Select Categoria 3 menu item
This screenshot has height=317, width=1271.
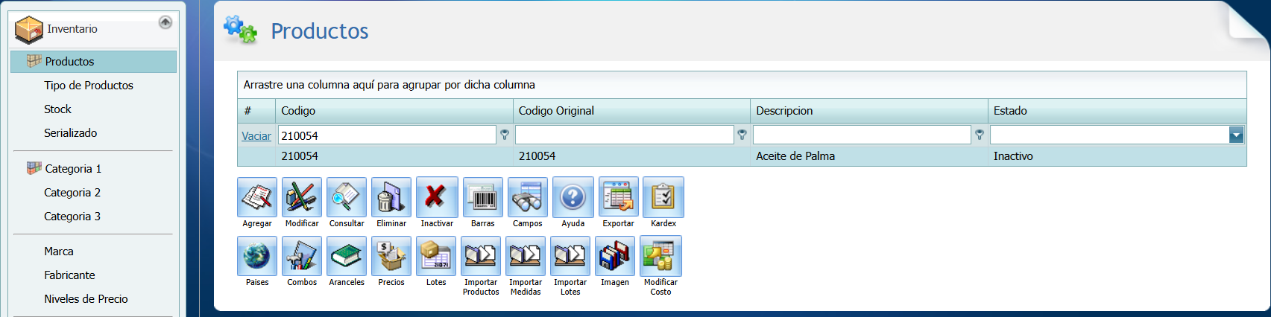(x=72, y=217)
